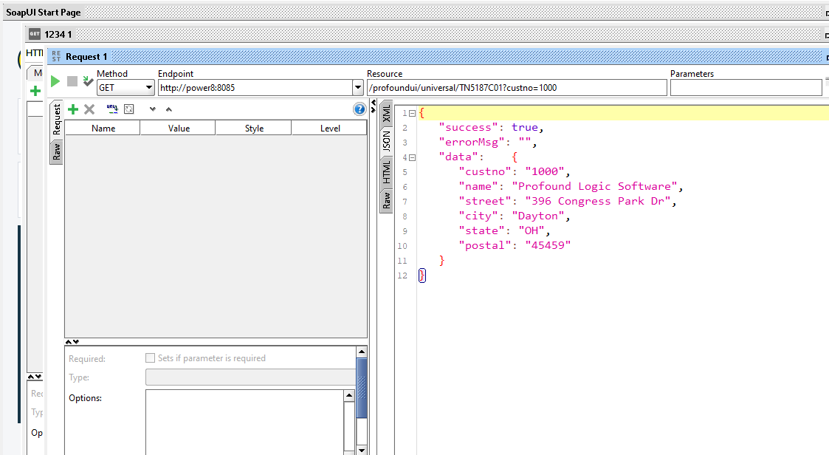Click the "success": true line
This screenshot has height=455, width=829.
491,128
